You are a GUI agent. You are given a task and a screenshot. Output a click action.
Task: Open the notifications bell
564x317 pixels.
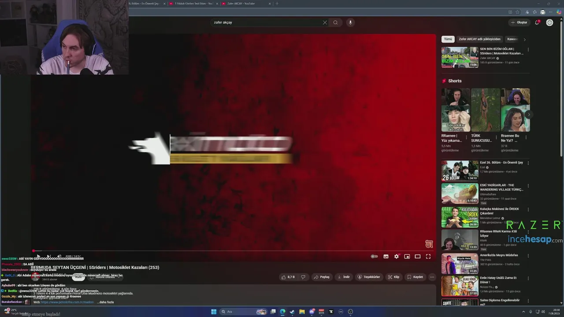(x=537, y=22)
